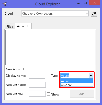Viewport: 102px width, 105px height.
Task: Click the refresh connections icon button
Action: [94, 14]
